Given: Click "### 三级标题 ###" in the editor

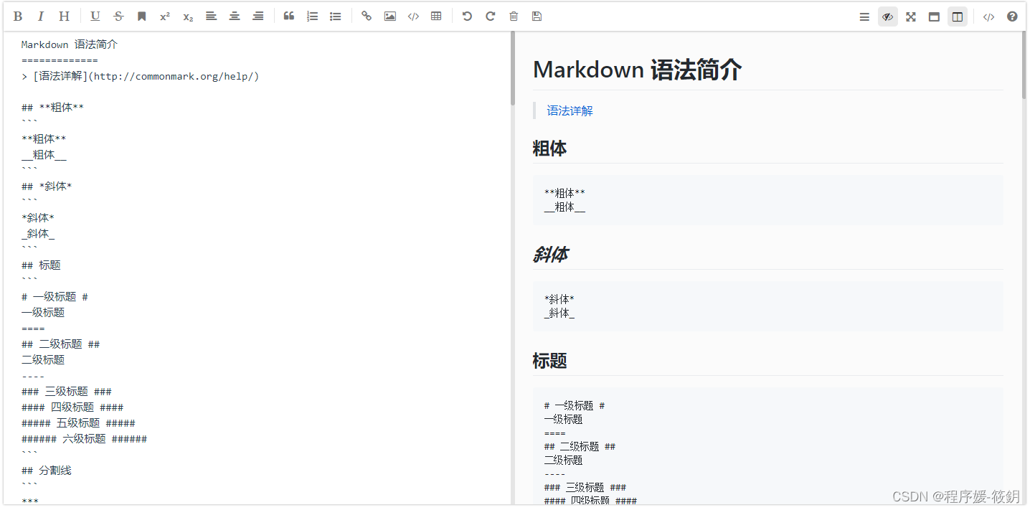Looking at the screenshot, I should click(67, 392).
